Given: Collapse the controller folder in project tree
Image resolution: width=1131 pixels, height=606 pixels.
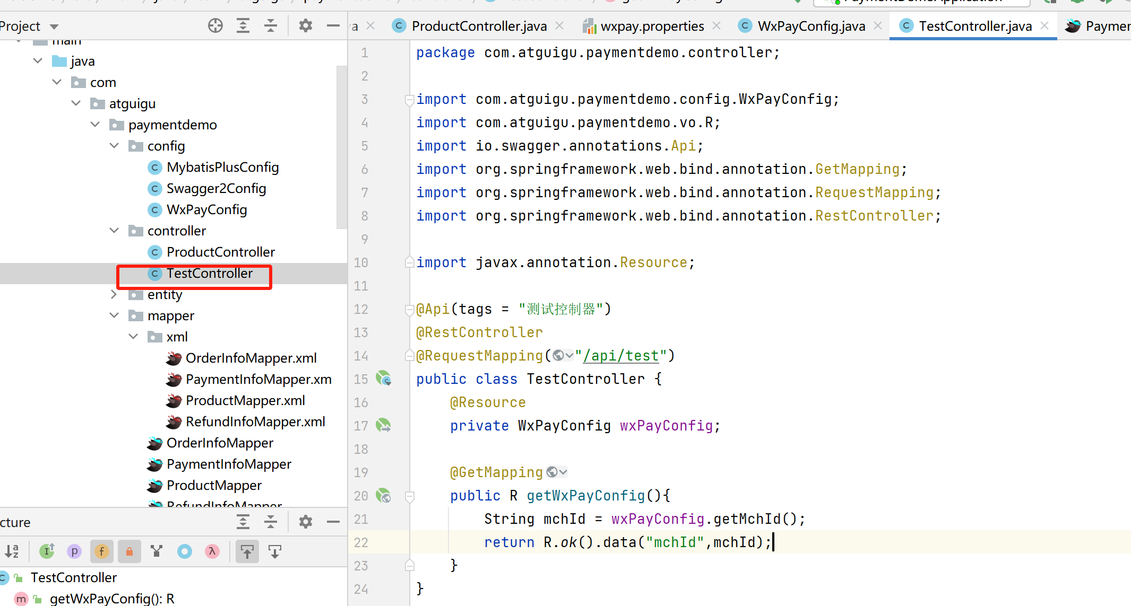Looking at the screenshot, I should [114, 231].
